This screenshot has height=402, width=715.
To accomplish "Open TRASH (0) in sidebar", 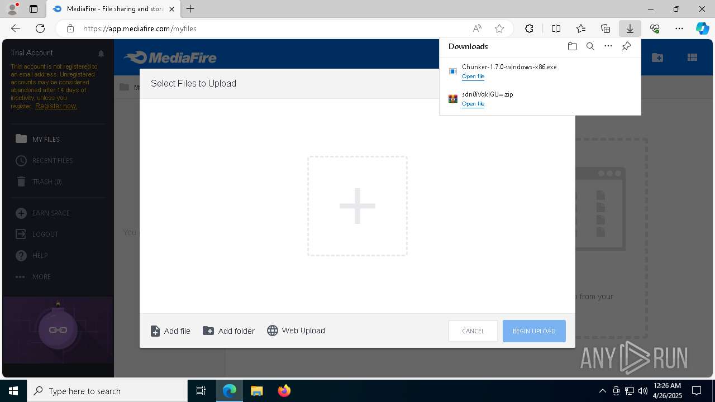I will (39, 181).
